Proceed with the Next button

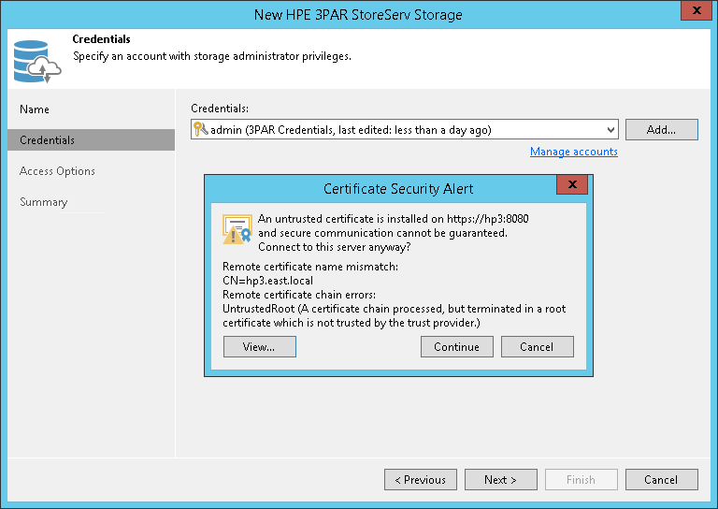500,480
